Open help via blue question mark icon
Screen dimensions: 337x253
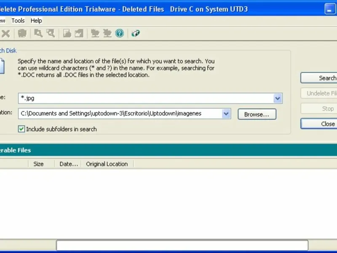coord(120,33)
